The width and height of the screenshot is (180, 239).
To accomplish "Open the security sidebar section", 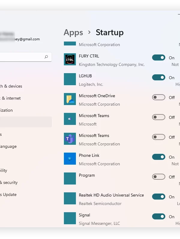I will (x=9, y=182).
